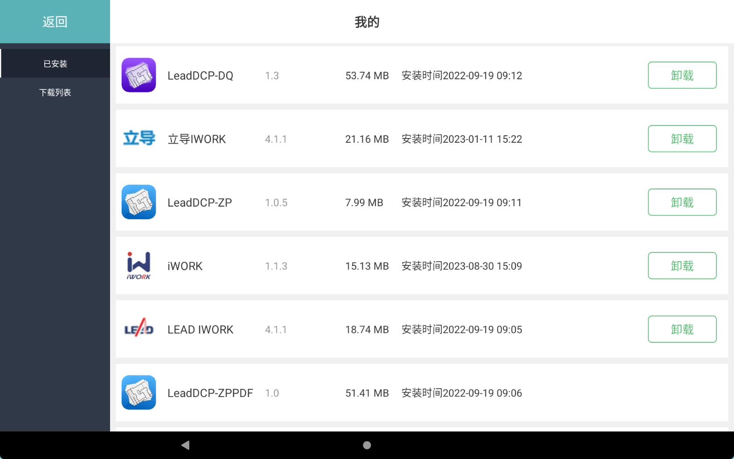Screen dimensions: 734x459
Task: Click the 立导IWORK app name
Action: 197,139
